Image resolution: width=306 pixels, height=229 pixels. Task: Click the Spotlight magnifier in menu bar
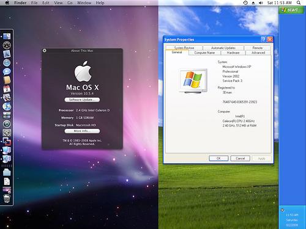pos(299,3)
